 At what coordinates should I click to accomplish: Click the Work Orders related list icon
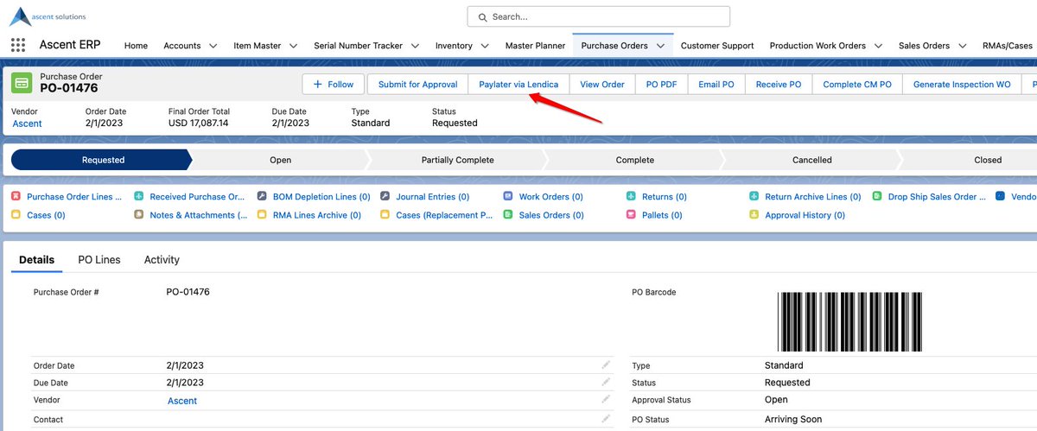508,197
